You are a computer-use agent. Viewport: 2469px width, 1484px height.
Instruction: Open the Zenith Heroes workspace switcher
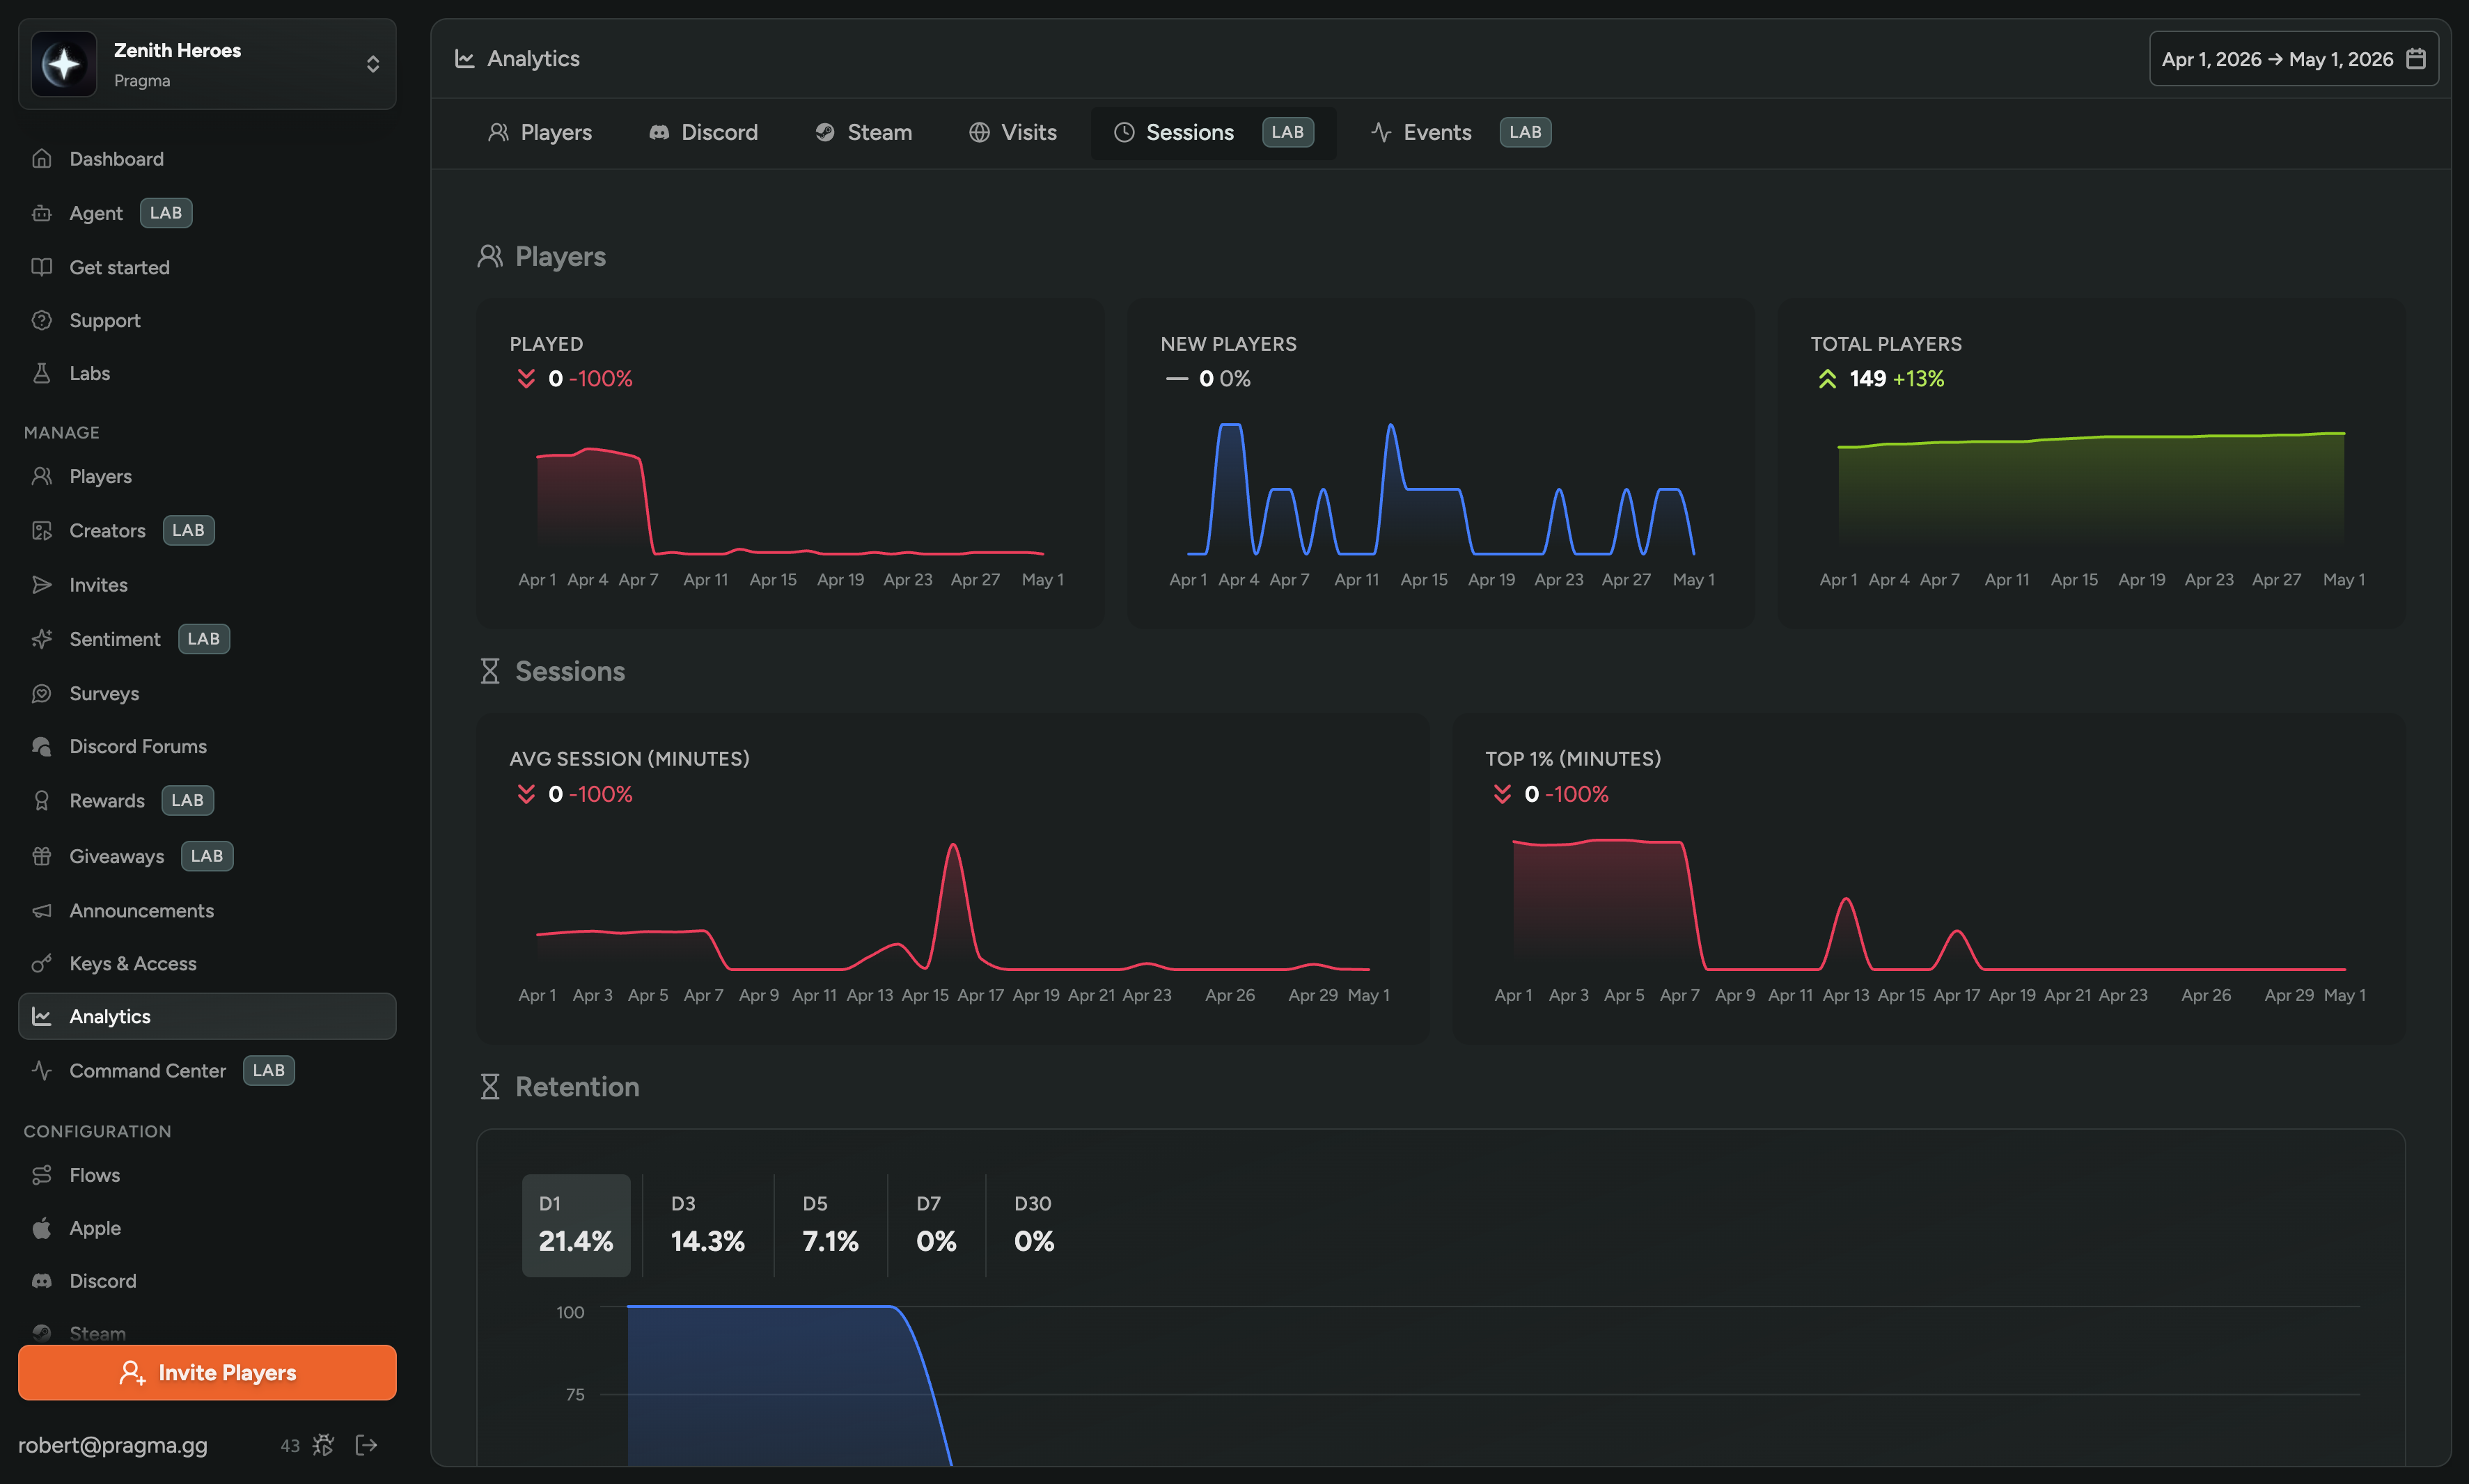207,64
